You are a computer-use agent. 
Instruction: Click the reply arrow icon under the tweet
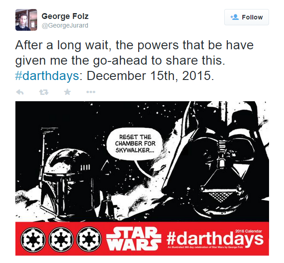20,92
